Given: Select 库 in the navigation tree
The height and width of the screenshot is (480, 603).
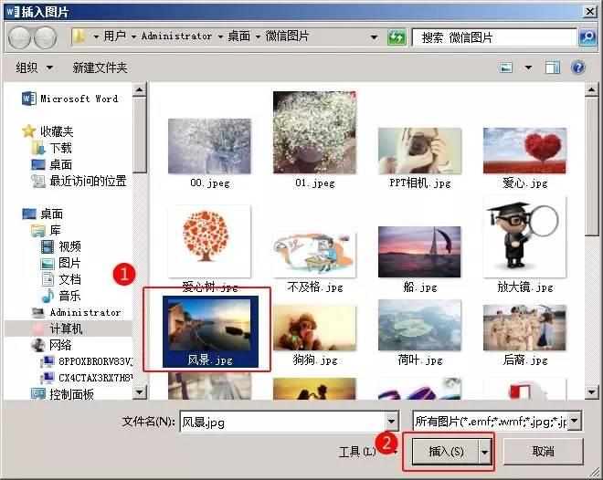Looking at the screenshot, I should (x=47, y=230).
